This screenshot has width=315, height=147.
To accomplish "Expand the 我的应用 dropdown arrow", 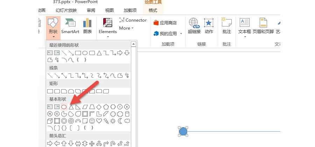I will tap(181, 33).
